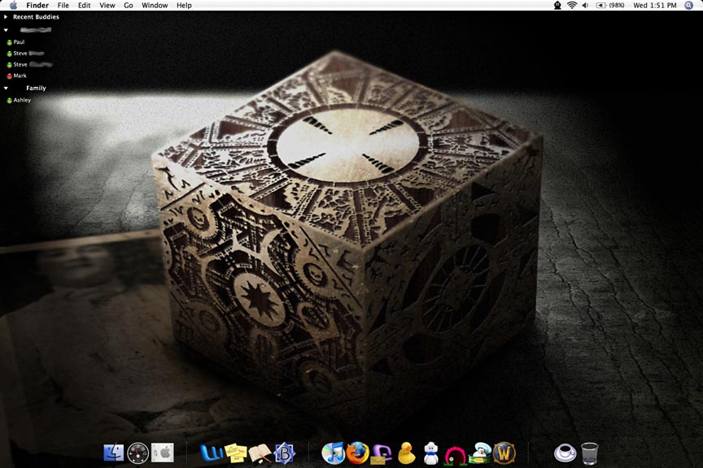The width and height of the screenshot is (703, 468).
Task: Collapse the blurred-name buddy group
Action: [6, 30]
